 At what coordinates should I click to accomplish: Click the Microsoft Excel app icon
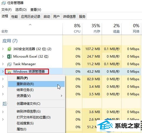tap(9, 57)
